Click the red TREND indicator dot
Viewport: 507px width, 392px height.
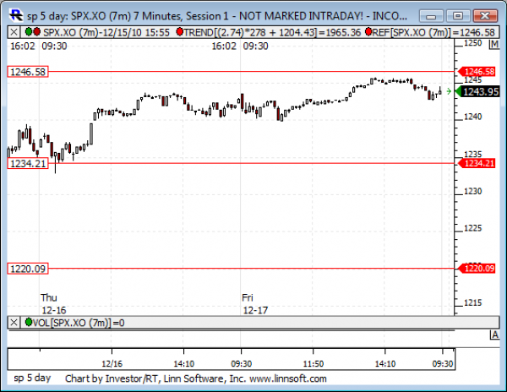tap(180, 31)
